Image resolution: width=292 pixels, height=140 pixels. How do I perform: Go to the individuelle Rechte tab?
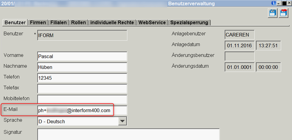coord(112,22)
